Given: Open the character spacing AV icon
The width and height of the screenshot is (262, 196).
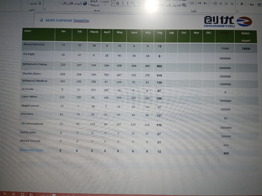Looking at the screenshot, I should coord(259,5).
